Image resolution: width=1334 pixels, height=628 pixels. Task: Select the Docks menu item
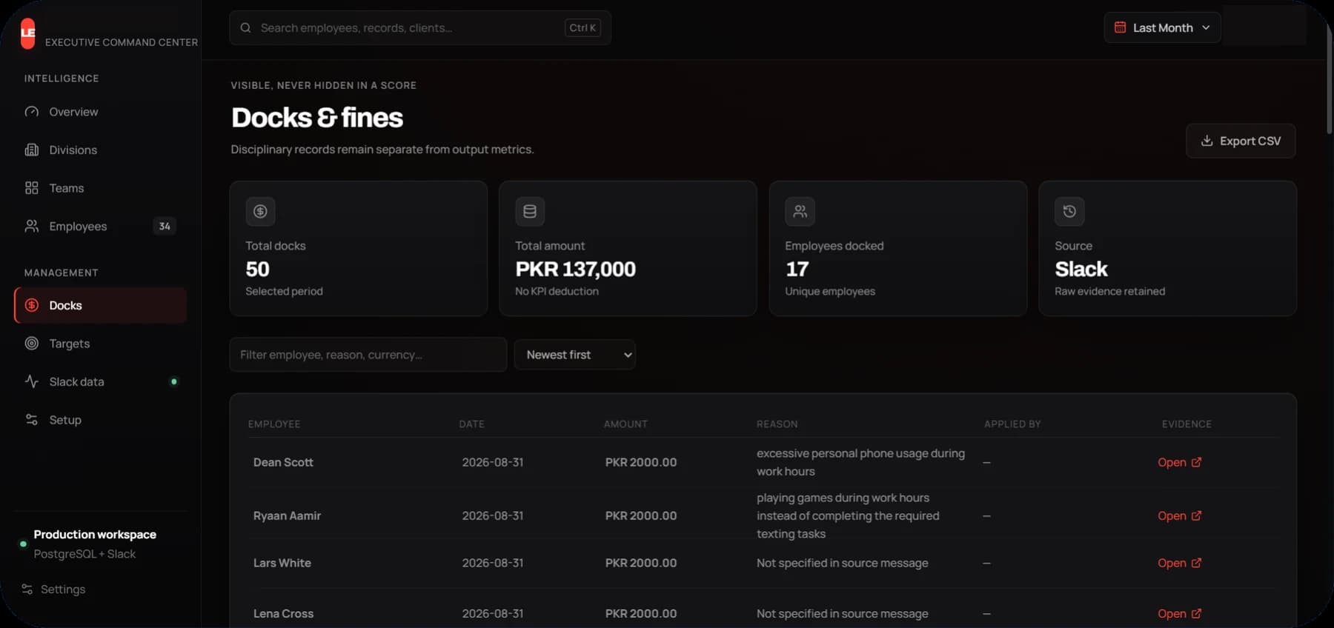pyautogui.click(x=100, y=305)
